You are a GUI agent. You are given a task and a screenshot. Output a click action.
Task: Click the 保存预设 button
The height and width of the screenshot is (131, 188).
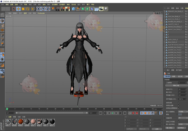[x=181, y=128]
